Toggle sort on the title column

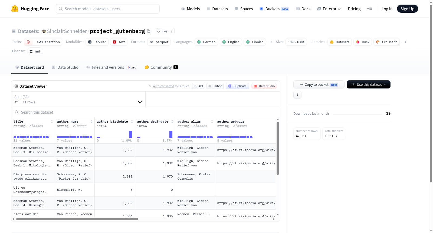coord(52,122)
